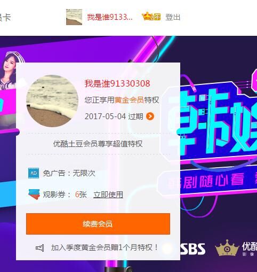Click the gold crown membership badge
This screenshot has width=257, height=272.
[x=151, y=17]
